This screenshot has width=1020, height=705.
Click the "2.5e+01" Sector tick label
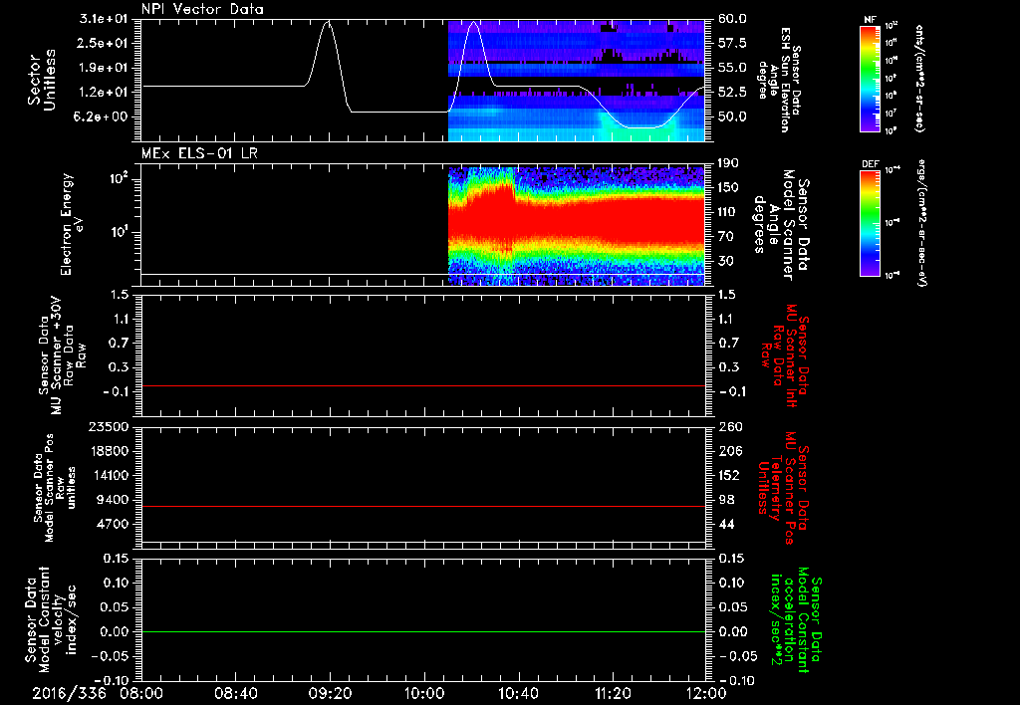pos(104,44)
